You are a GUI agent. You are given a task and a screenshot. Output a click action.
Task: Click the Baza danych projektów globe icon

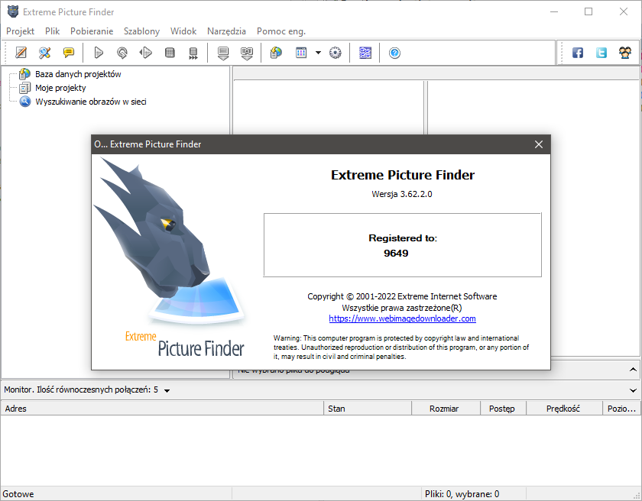point(25,74)
